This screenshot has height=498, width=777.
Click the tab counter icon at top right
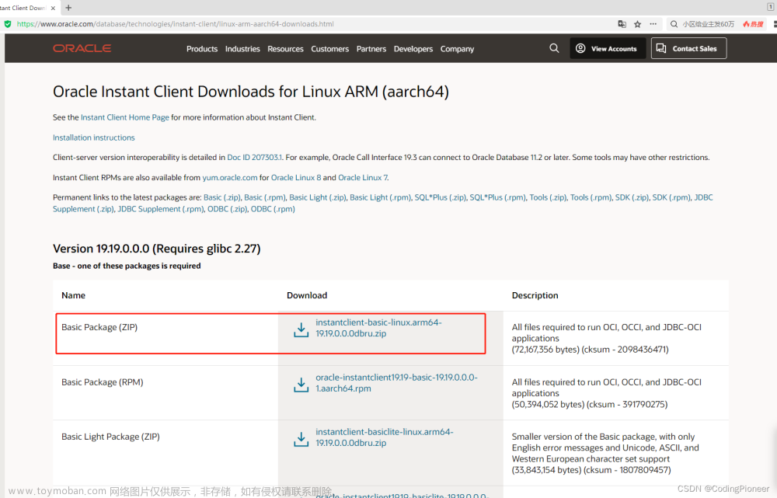pos(771,7)
